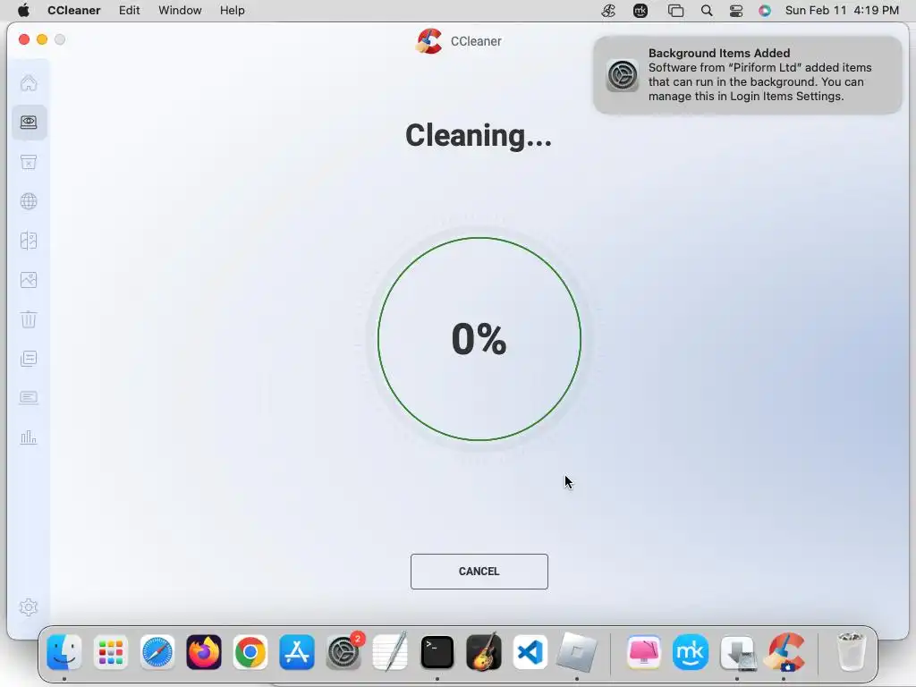Screen dimensions: 916x687
Task: Open Roblox from the Dock
Action: point(577,652)
